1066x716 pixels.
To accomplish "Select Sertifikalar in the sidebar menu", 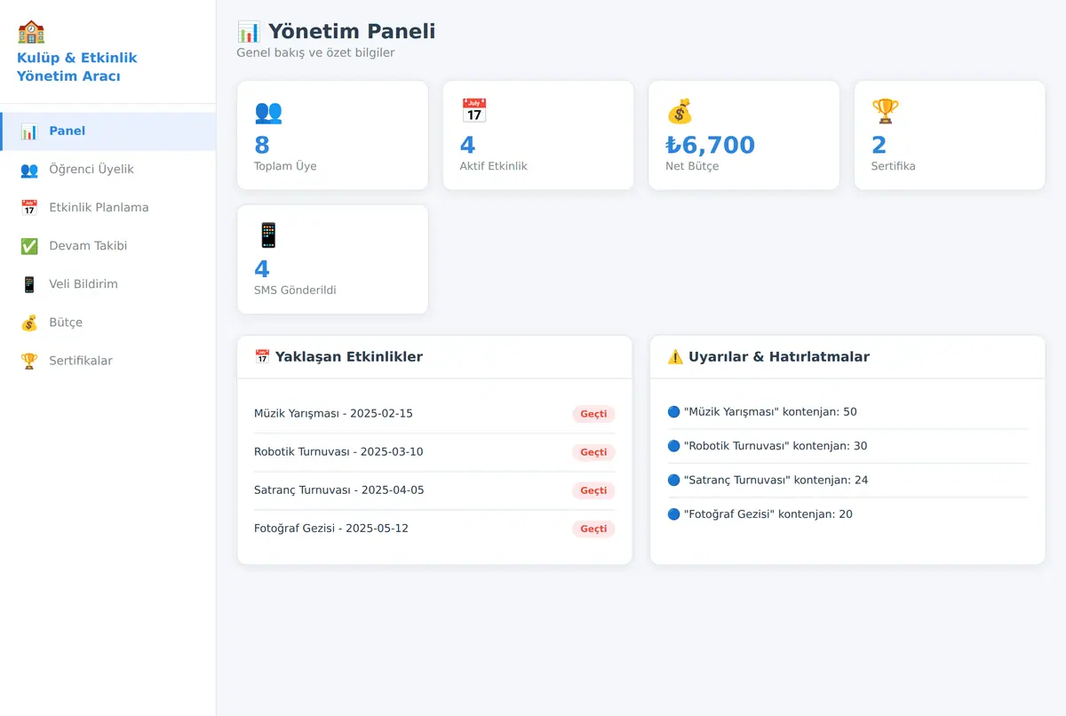I will coord(107,361).
